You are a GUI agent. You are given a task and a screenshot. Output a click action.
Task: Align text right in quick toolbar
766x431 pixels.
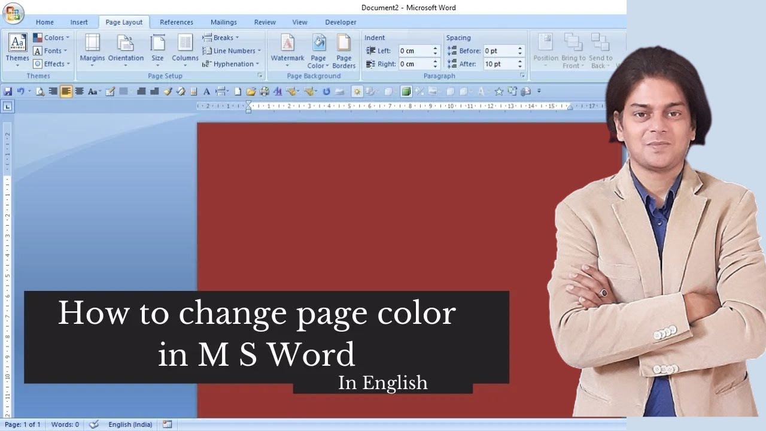click(x=53, y=92)
